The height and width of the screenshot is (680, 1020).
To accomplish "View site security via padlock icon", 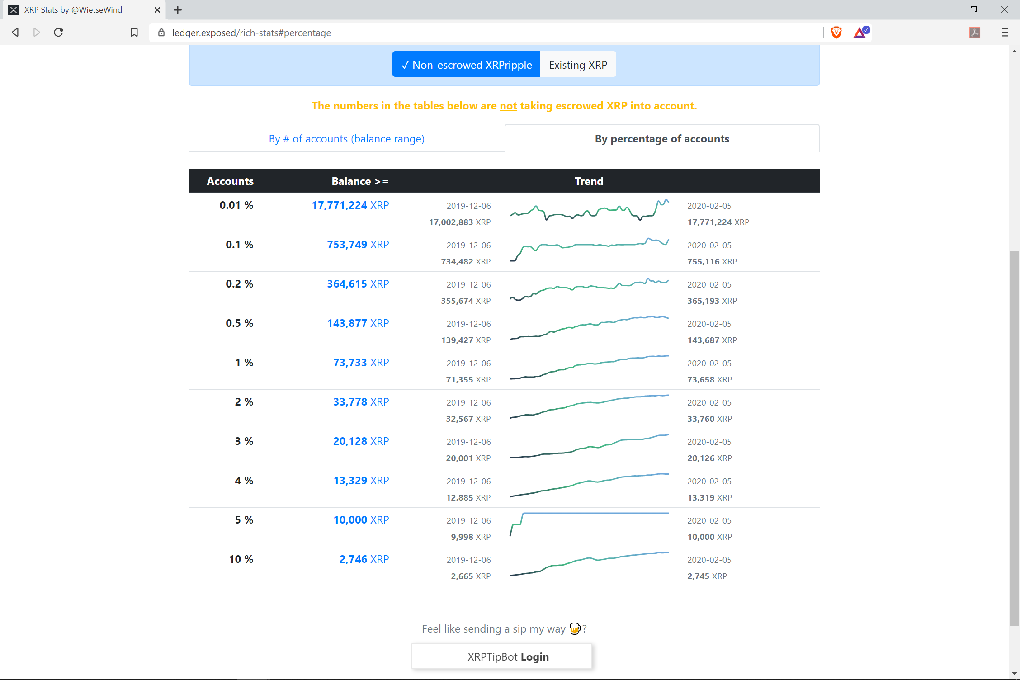I will (x=161, y=33).
